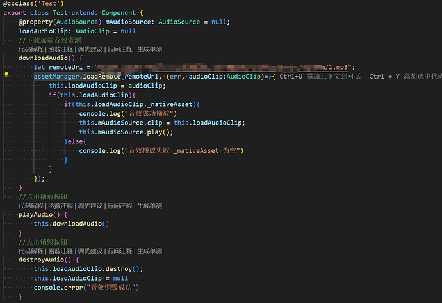Click 生成单测 above destroyAudio method
Image resolution: width=442 pixels, height=303 pixels.
pyautogui.click(x=149, y=251)
